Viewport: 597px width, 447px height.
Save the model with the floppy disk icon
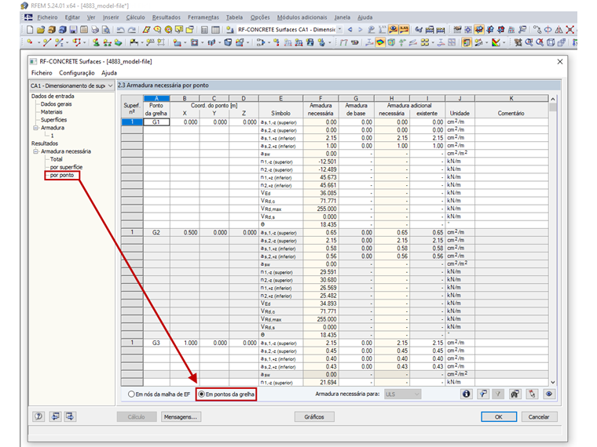click(x=73, y=29)
